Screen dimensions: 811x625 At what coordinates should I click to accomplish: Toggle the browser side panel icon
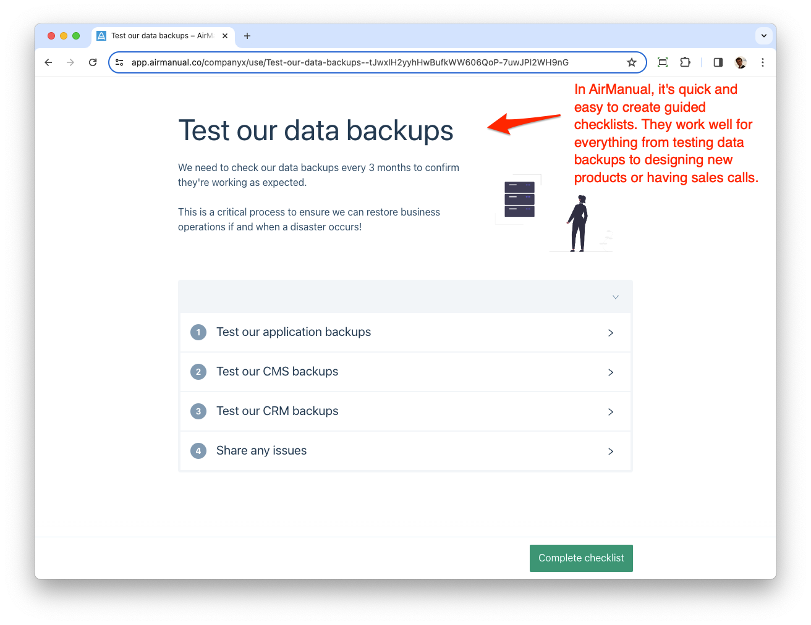[718, 62]
